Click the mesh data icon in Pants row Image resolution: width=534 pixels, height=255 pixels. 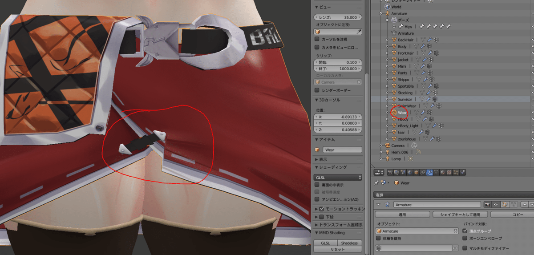(x=417, y=73)
